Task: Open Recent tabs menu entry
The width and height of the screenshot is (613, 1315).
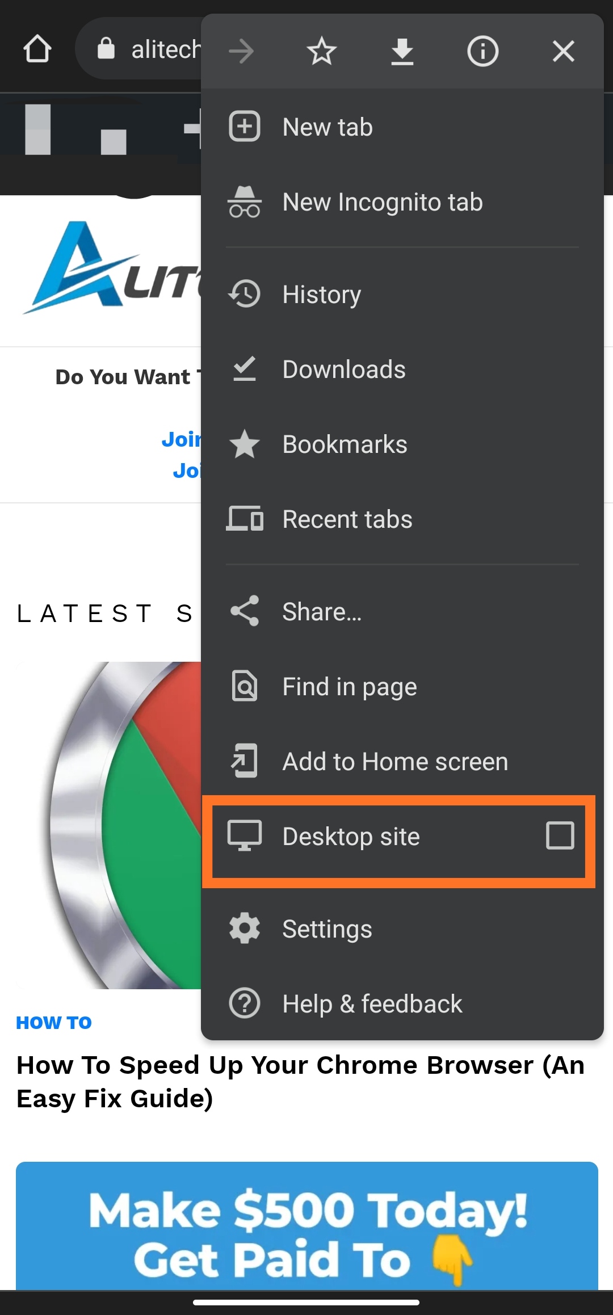Action: (x=402, y=519)
